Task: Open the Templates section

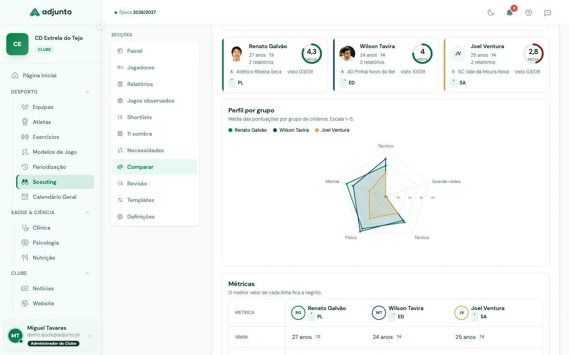Action: (155, 200)
